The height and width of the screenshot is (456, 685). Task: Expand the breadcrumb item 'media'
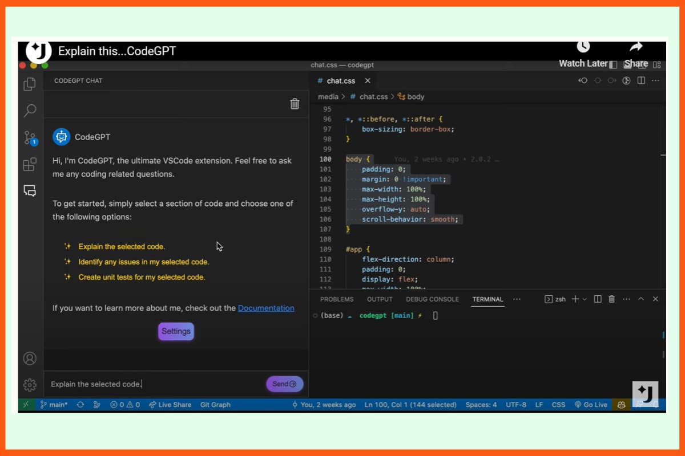[328, 96]
